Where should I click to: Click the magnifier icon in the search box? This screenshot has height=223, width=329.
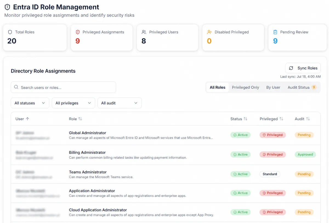[16, 87]
